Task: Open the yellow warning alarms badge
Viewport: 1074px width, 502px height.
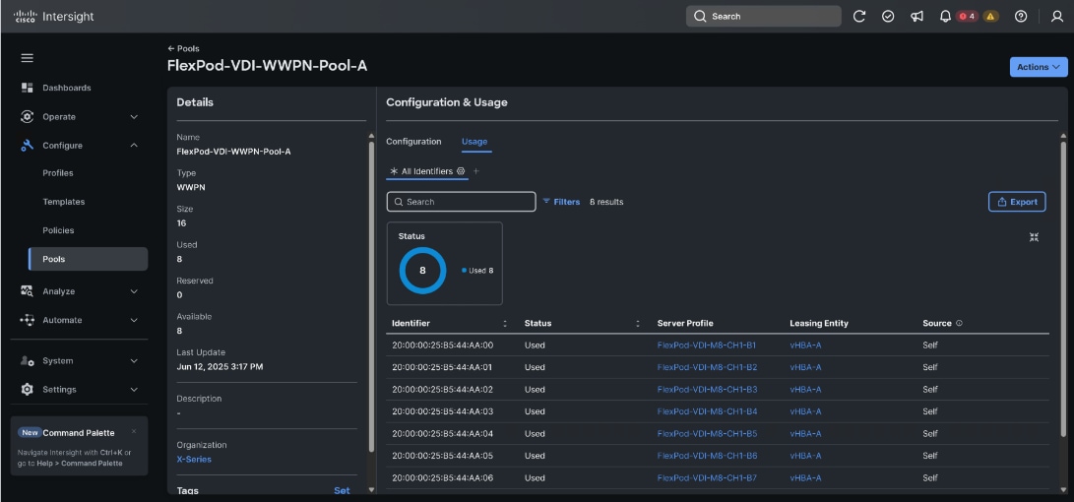Action: pyautogui.click(x=990, y=17)
